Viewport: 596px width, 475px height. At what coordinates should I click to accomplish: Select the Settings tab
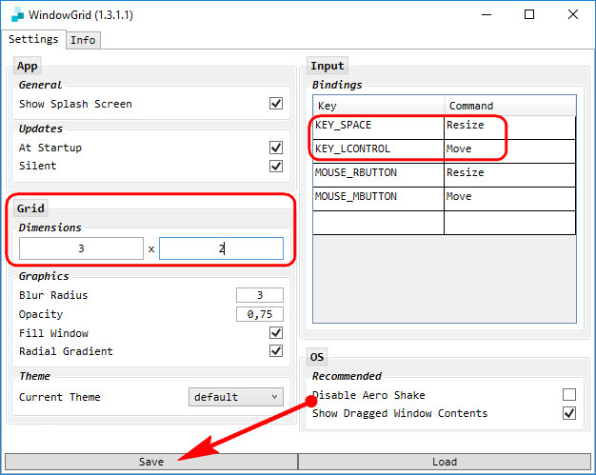click(33, 39)
